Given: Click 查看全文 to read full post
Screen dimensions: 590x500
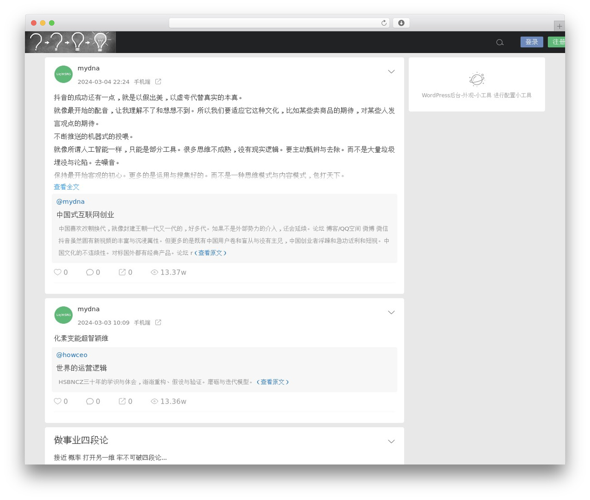Looking at the screenshot, I should click(x=66, y=187).
